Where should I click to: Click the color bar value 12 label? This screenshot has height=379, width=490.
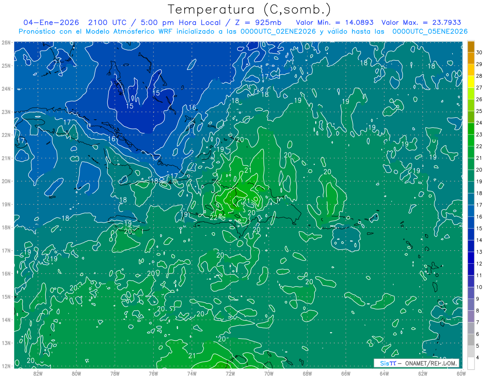pos(479,264)
